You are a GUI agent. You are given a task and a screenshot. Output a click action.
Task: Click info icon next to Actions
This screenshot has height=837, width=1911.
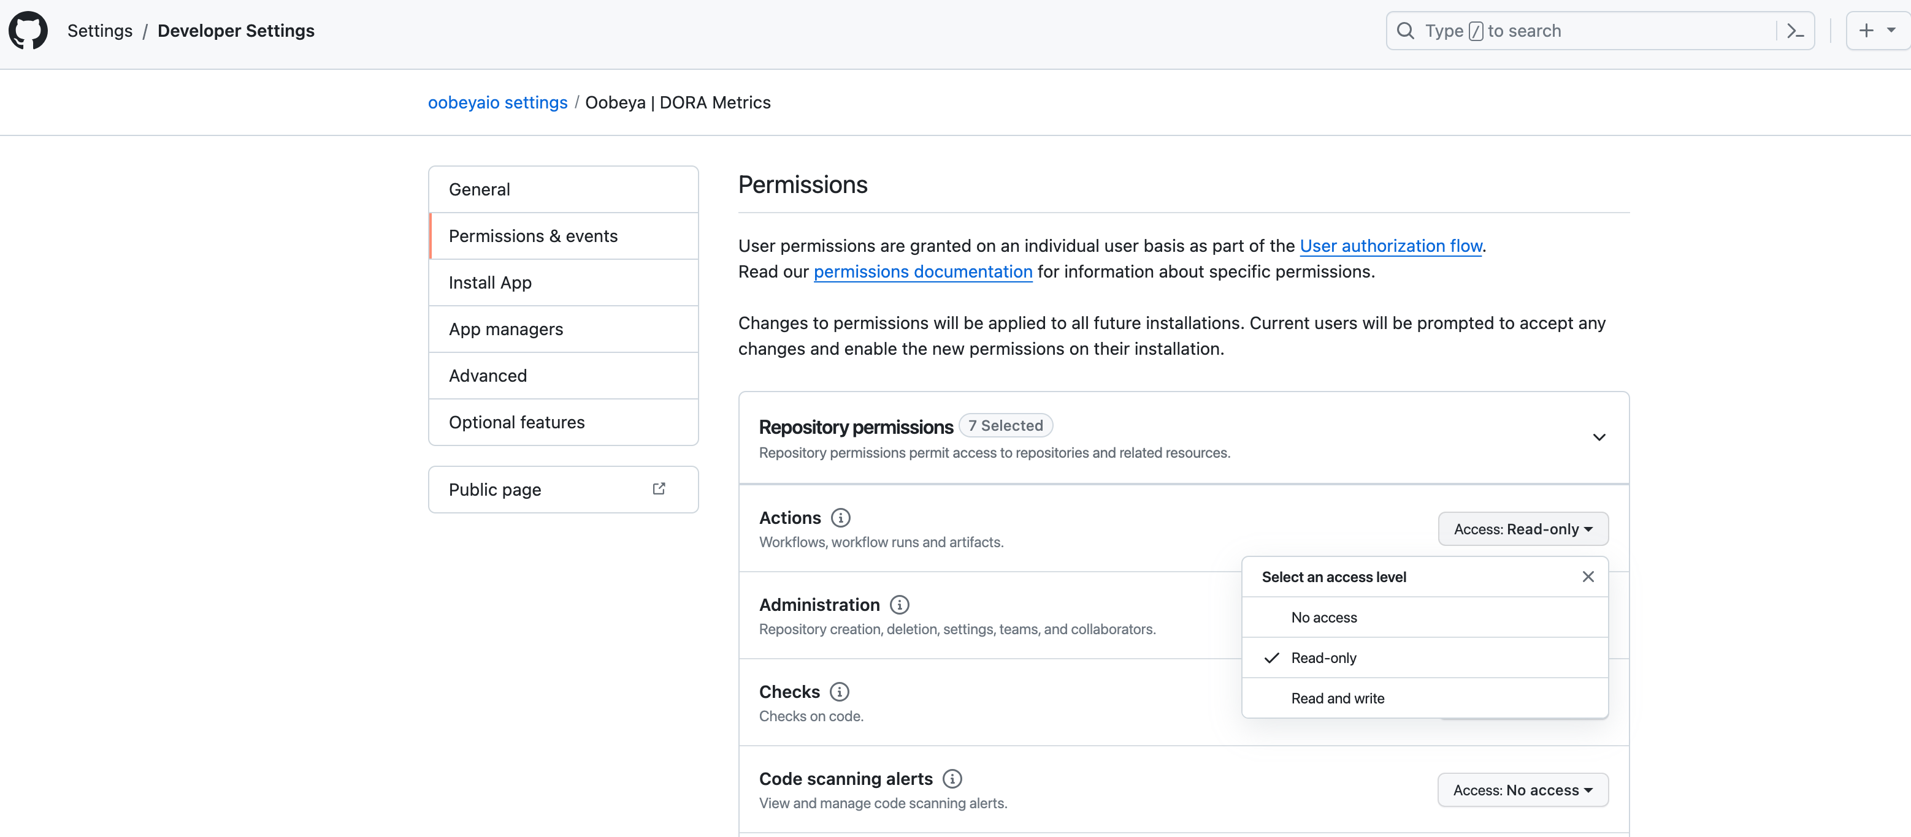[841, 518]
